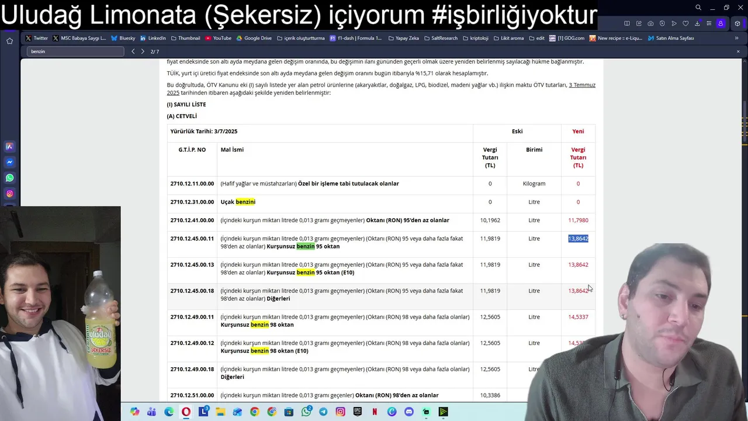Screen dimensions: 748x421
Task: Click the Kilogram unit cell
Action: click(534, 184)
